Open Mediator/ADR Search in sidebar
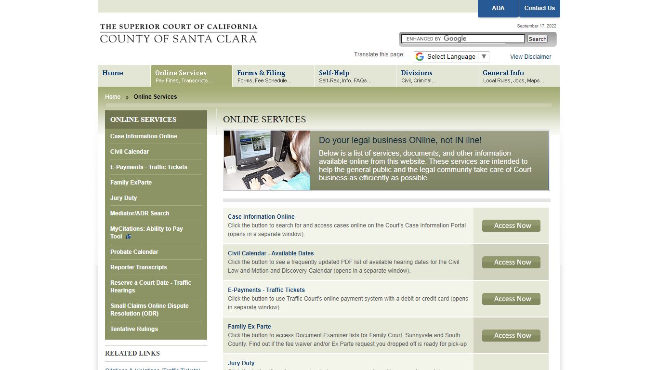Screen dimensions: 658x370 (x=140, y=213)
